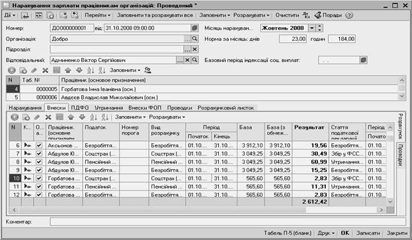Click Заповнити та розрахувати все button
The width and height of the screenshot is (412, 240).
click(155, 15)
